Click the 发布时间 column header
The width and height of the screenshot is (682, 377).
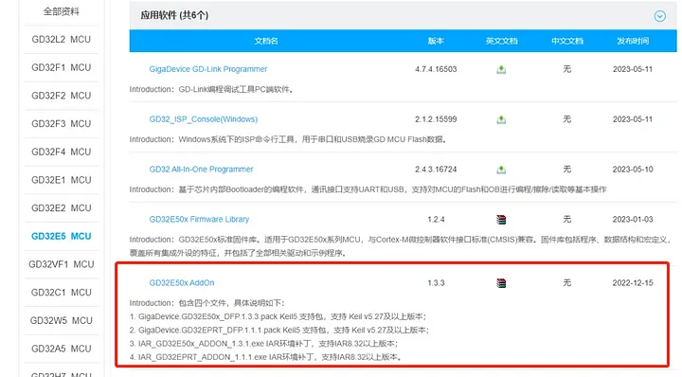click(x=633, y=41)
